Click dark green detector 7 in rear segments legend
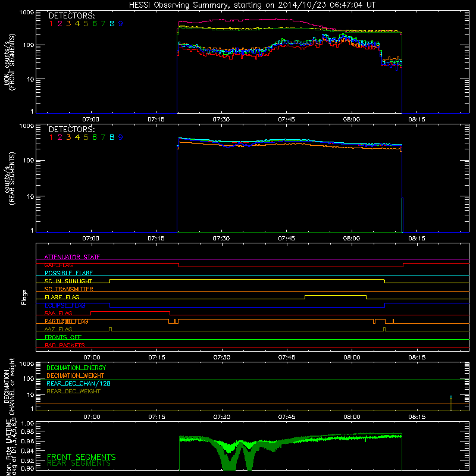Screen dimensions: 476x476 [103, 137]
